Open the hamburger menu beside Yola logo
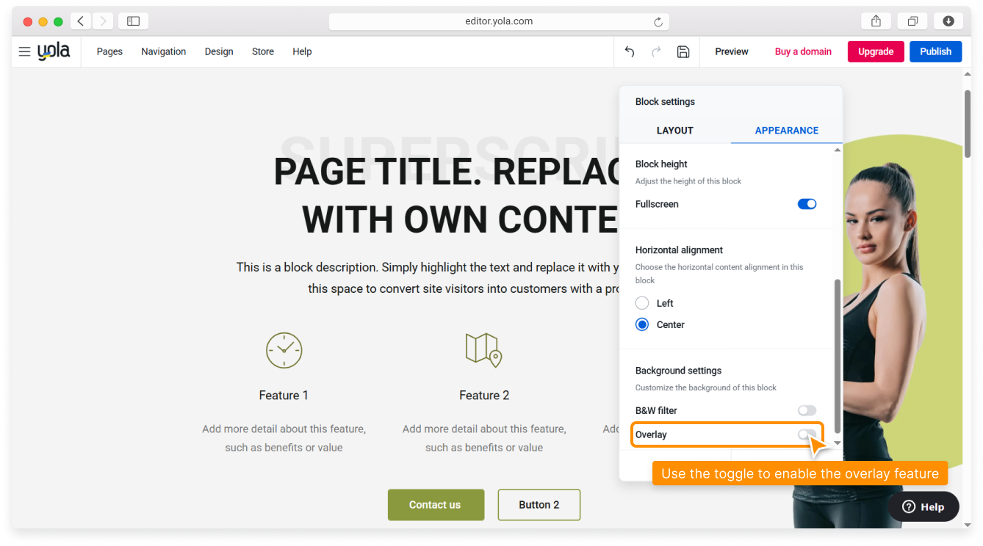 [24, 51]
